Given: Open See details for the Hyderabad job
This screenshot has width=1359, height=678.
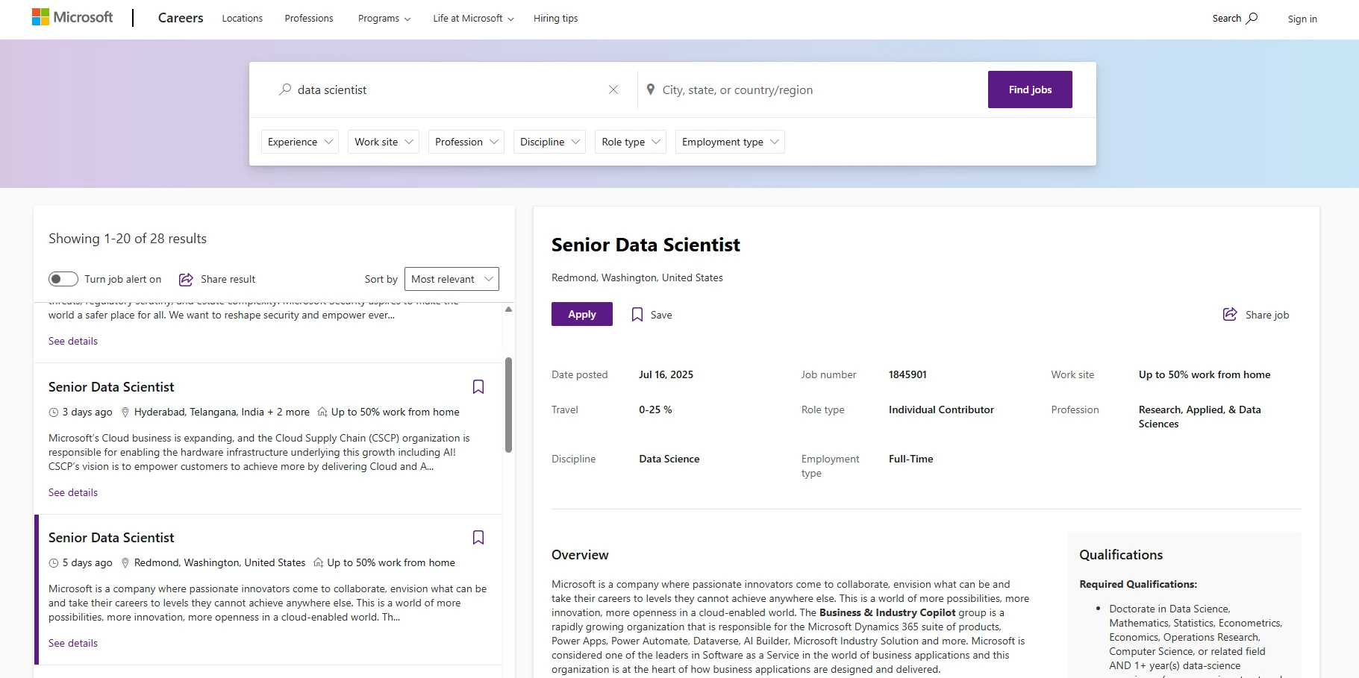Looking at the screenshot, I should tap(73, 492).
